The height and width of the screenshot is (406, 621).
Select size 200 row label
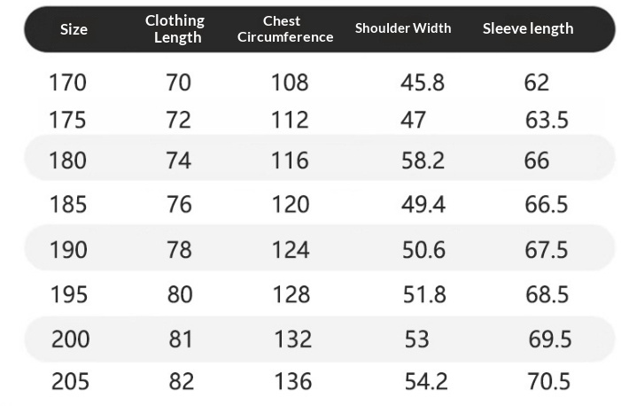pyautogui.click(x=71, y=340)
